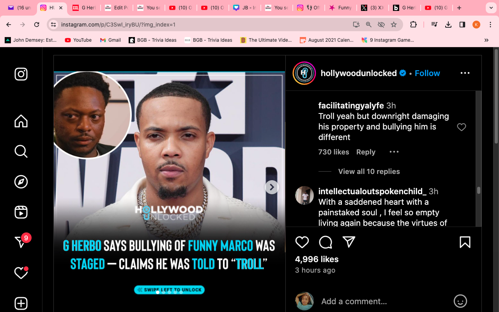This screenshot has height=312, width=499.
Task: Switch to XXL G Herbo tab
Action: (x=84, y=8)
